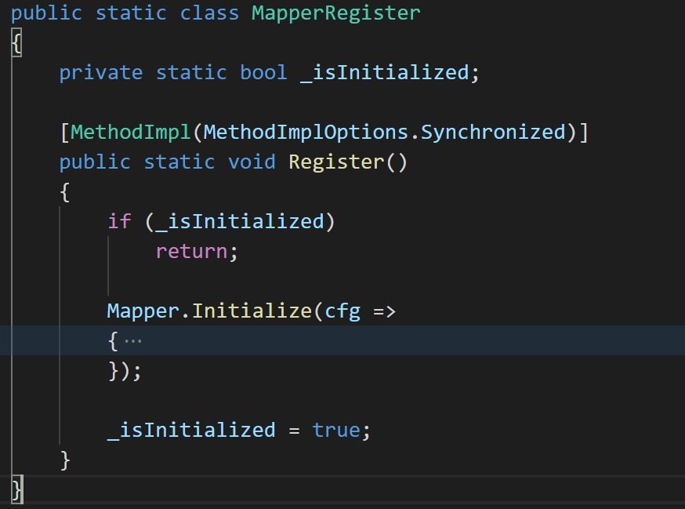Expand the folded code ellipsis after Mapper.Initialize
The width and height of the screenshot is (685, 509).
(132, 340)
